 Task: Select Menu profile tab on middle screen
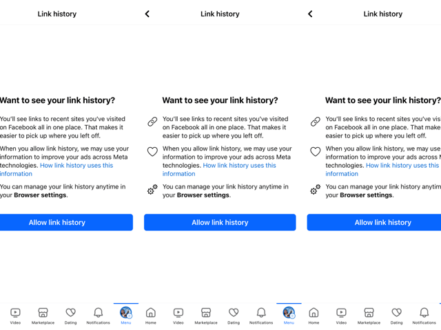point(289,316)
